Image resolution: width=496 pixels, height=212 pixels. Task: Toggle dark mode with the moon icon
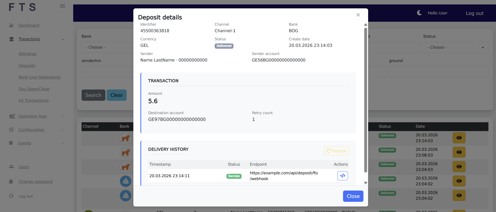[x=419, y=13]
